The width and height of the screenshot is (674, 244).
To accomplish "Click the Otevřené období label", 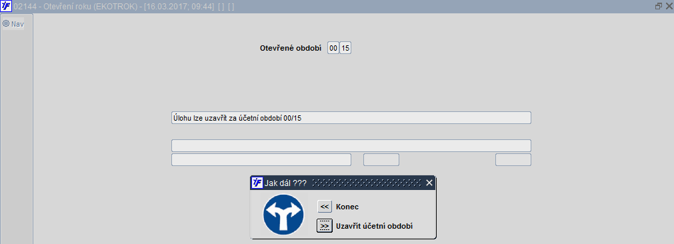I will pos(291,49).
